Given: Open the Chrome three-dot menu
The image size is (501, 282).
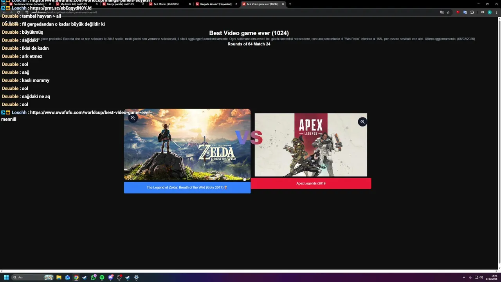Looking at the screenshot, I should click(x=497, y=12).
